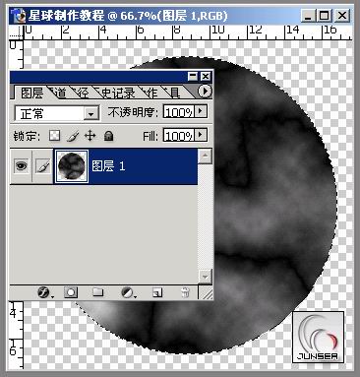
Task: Hide 图层 1 using the eye icon
Action: click(22, 166)
